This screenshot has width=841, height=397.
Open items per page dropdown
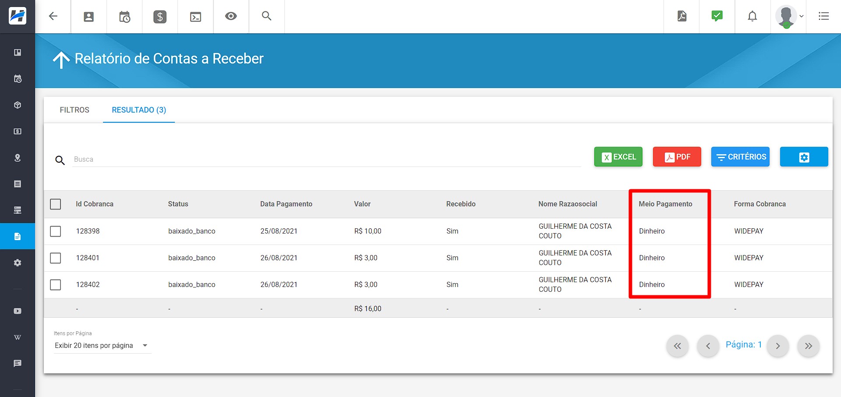point(102,346)
